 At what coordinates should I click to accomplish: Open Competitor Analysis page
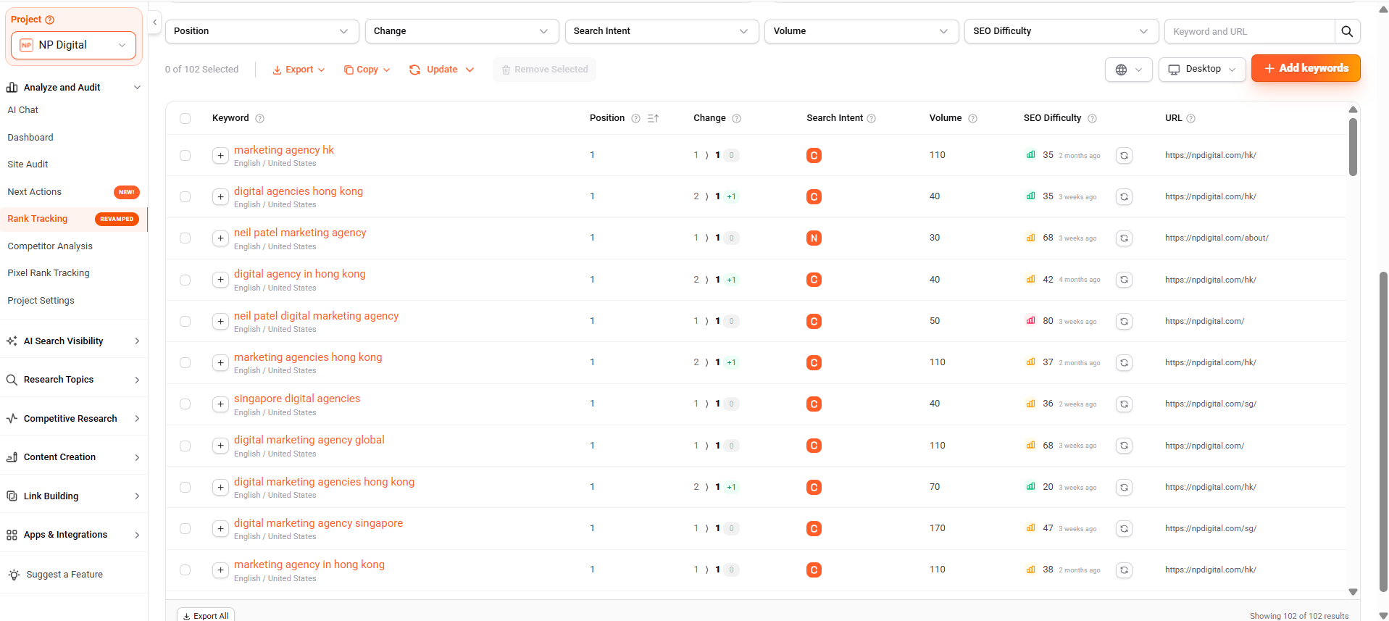tap(50, 246)
